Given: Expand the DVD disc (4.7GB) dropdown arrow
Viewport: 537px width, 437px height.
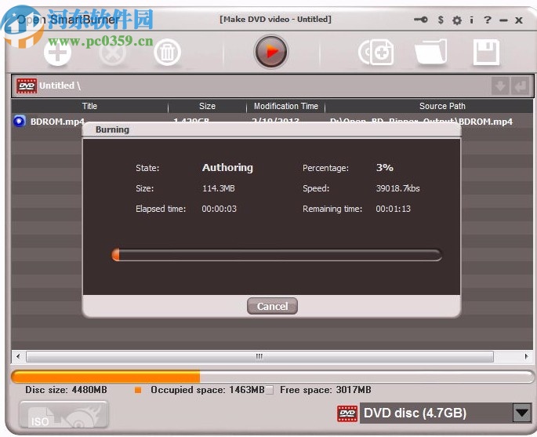Looking at the screenshot, I should [522, 413].
